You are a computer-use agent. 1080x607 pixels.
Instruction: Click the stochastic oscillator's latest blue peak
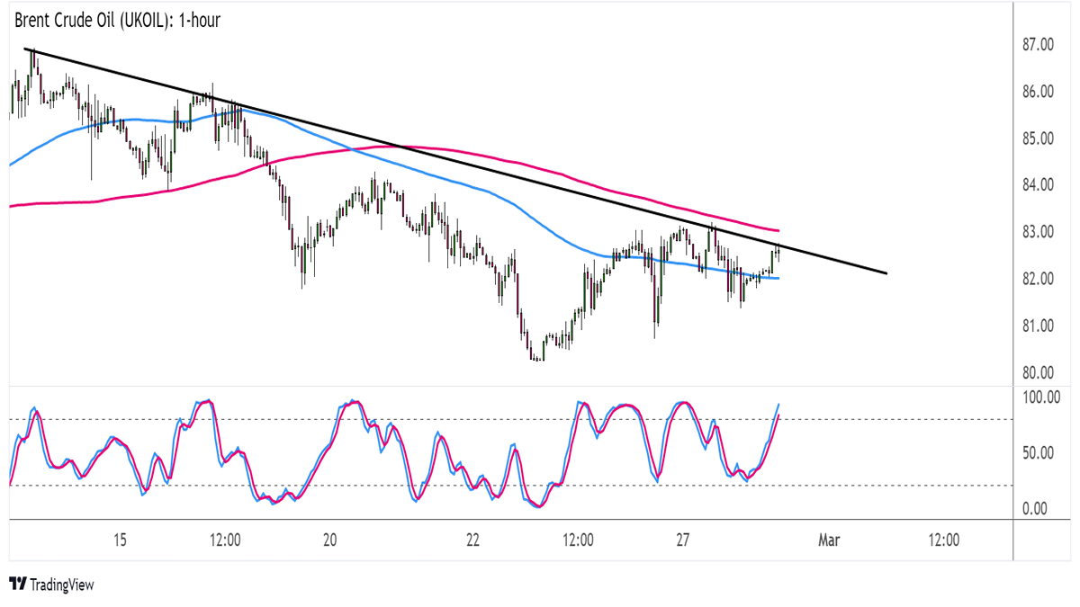coord(778,406)
